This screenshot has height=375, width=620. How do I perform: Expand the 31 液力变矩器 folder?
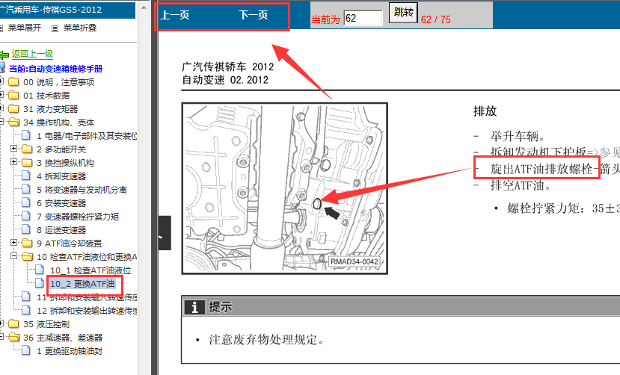[1, 108]
